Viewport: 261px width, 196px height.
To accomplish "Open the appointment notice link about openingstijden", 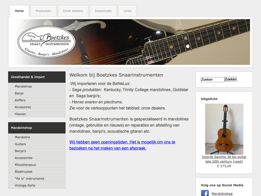I will pyautogui.click(x=122, y=145).
